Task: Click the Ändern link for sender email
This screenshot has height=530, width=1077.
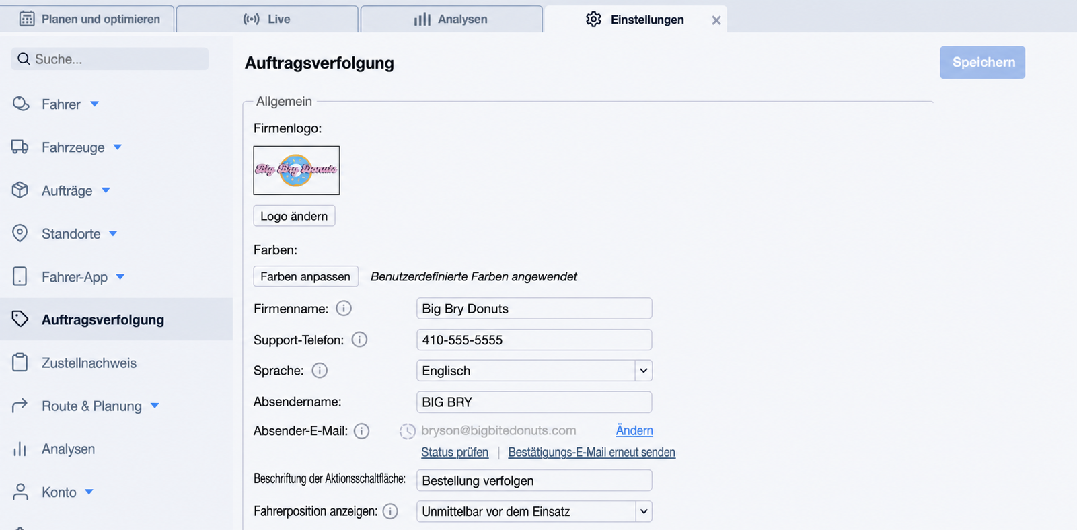Action: point(634,431)
